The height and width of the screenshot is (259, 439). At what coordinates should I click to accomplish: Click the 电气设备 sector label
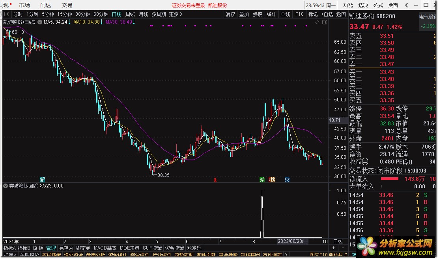coord(427,17)
